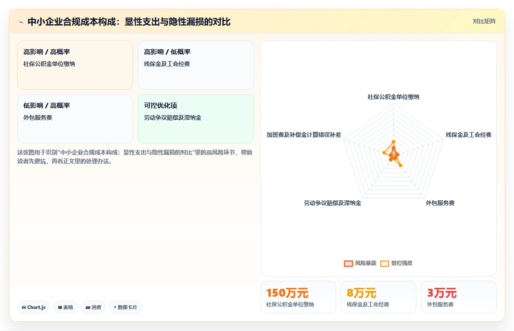Image resolution: width=514 pixels, height=331 pixels.
Task: Select the 高影响 / 高概率 quadrant card
Action: point(75,65)
